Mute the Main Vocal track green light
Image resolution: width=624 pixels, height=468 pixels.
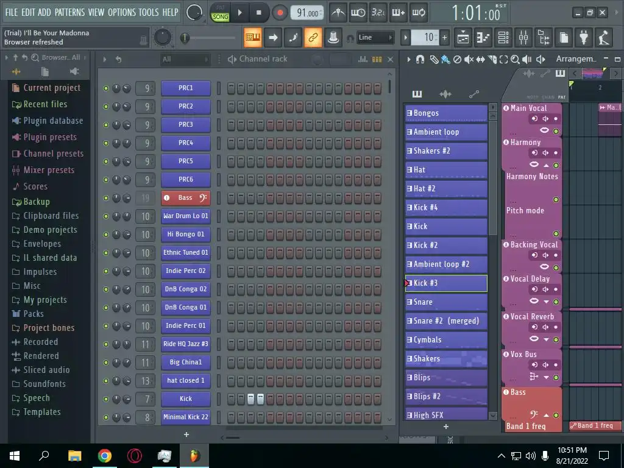(556, 131)
